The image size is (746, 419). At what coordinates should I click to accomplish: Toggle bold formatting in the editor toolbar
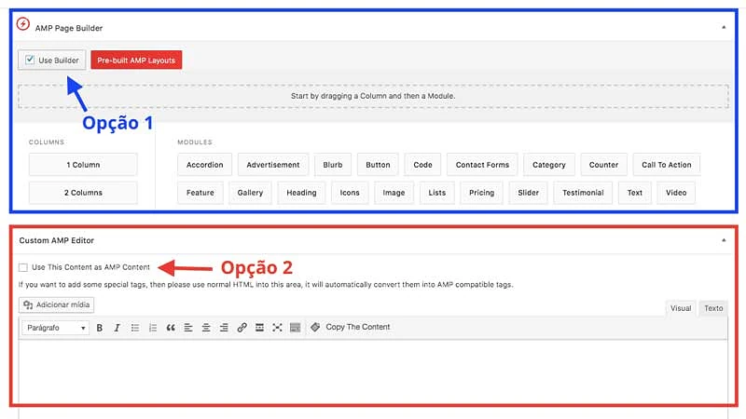coord(100,328)
